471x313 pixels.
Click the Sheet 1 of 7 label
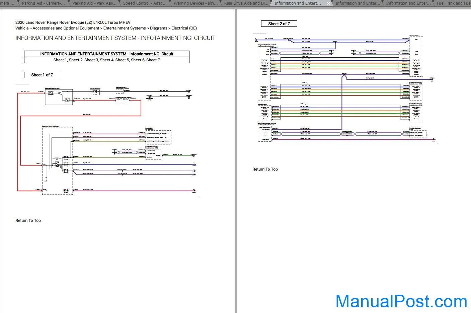click(42, 75)
